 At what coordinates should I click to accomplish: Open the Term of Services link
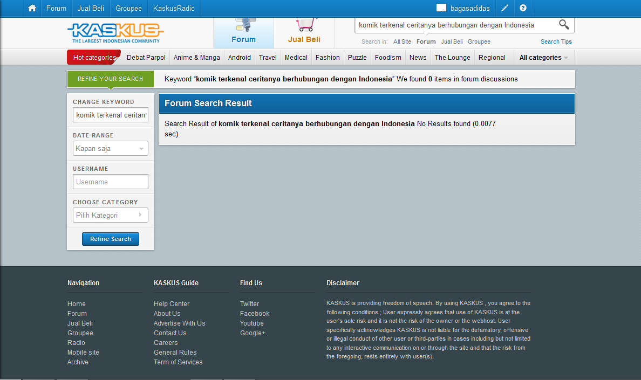pyautogui.click(x=178, y=362)
